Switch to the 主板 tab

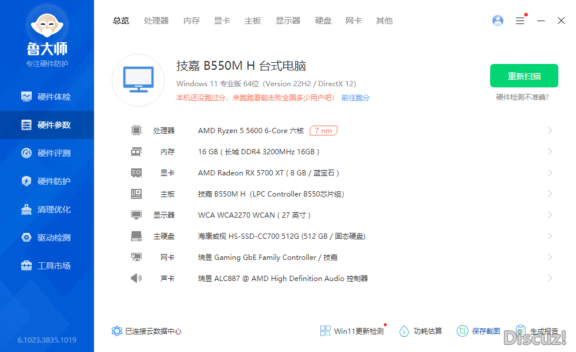pos(253,21)
